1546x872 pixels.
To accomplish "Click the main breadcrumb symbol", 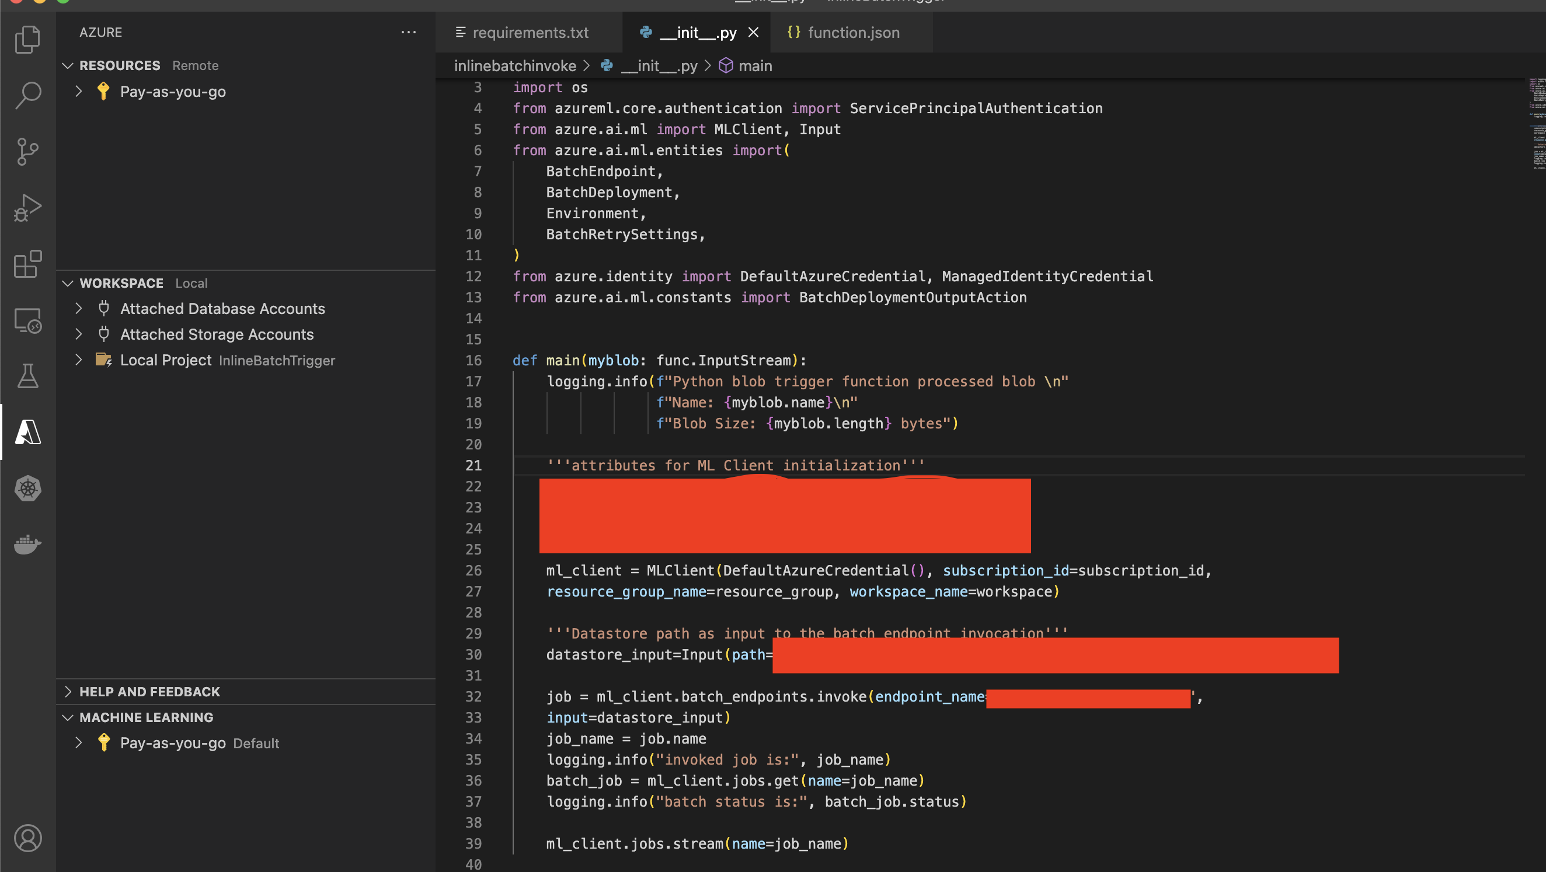I will tap(754, 66).
